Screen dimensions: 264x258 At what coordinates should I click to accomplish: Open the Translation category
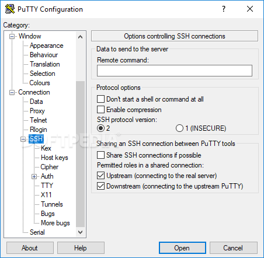tap(44, 64)
